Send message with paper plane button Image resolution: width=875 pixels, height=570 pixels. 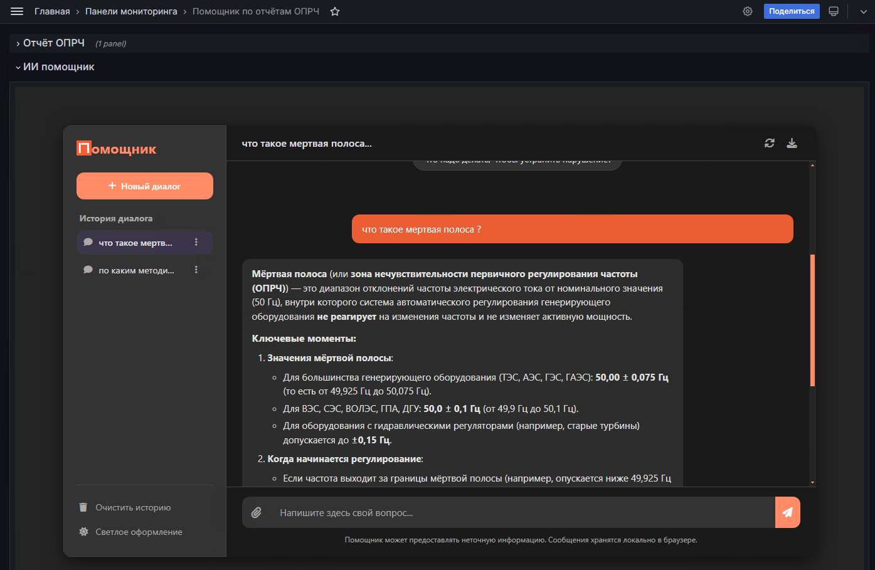tap(787, 512)
